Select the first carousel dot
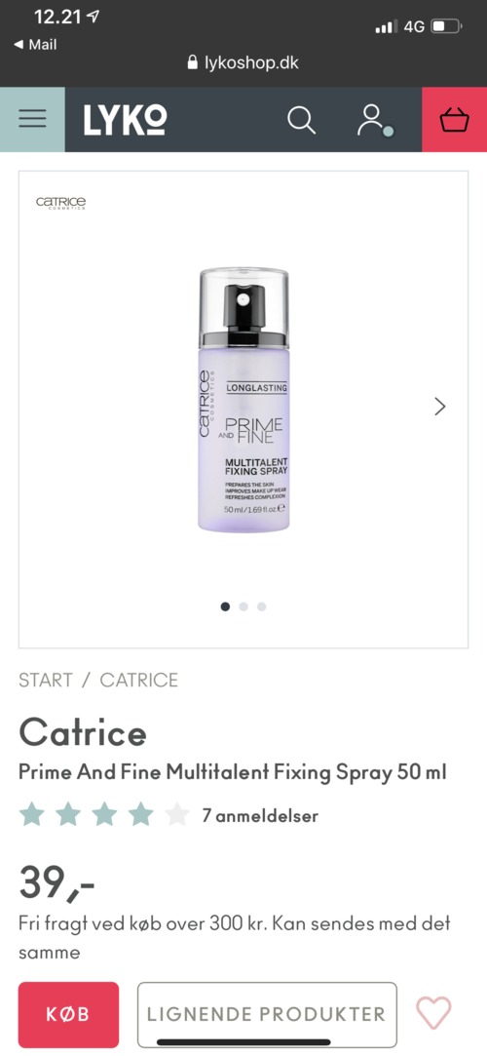 click(225, 606)
